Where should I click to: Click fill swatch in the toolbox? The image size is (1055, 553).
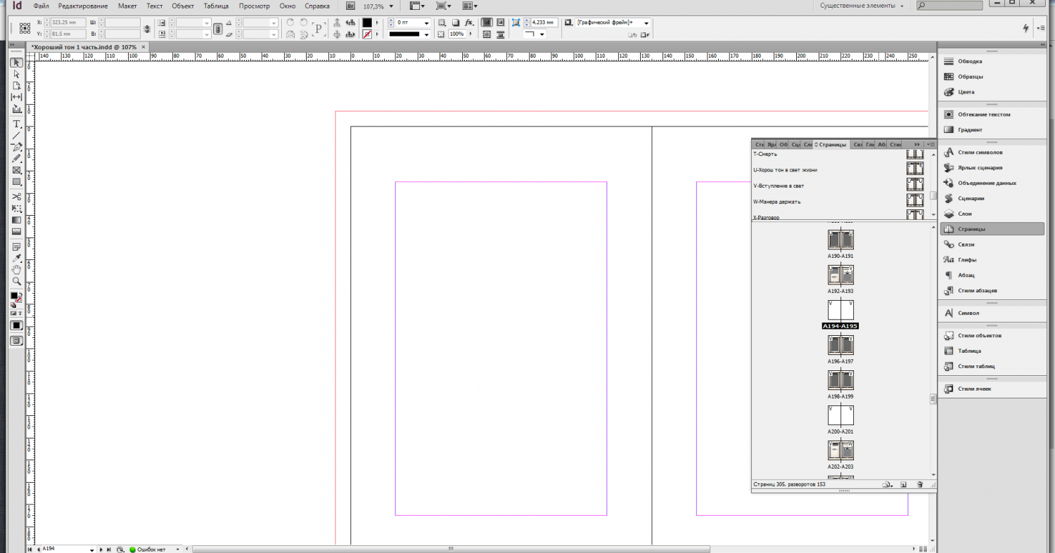click(x=14, y=297)
